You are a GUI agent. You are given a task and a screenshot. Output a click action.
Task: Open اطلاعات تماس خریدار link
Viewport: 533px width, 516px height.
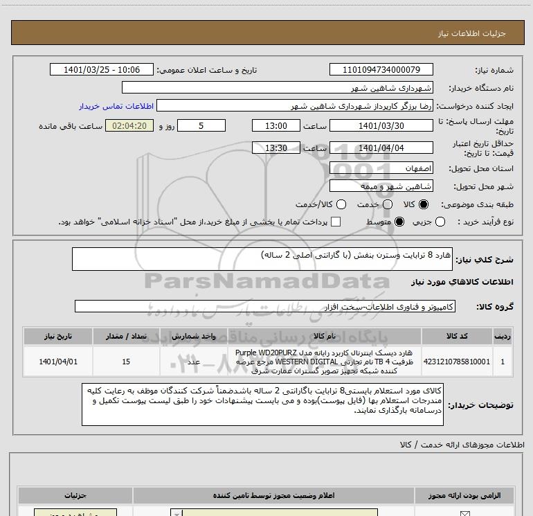coord(116,106)
